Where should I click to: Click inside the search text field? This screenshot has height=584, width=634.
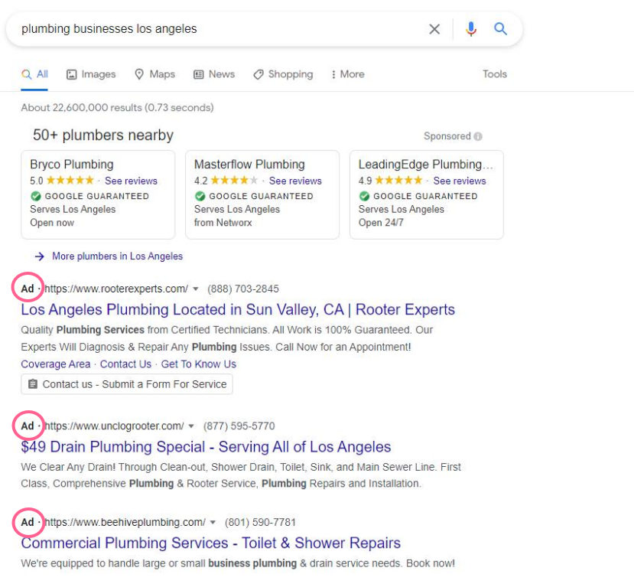pyautogui.click(x=214, y=29)
